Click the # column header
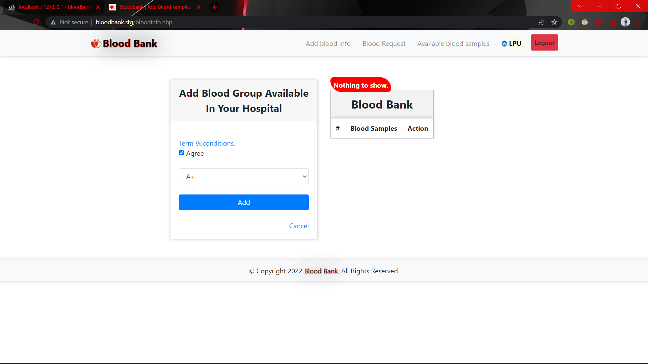The height and width of the screenshot is (364, 648). pyautogui.click(x=338, y=128)
